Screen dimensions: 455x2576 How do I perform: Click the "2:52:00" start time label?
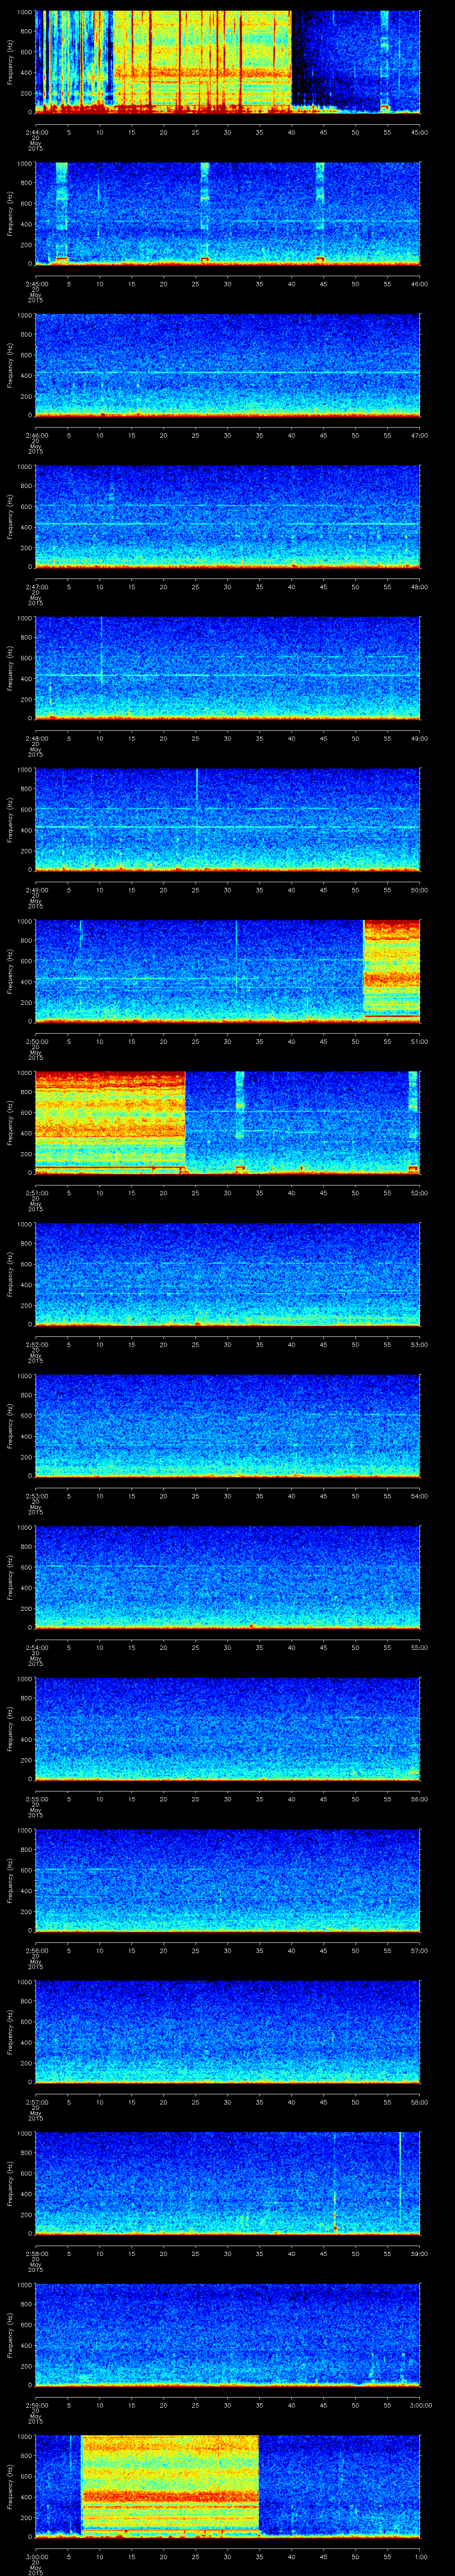coord(36,1344)
